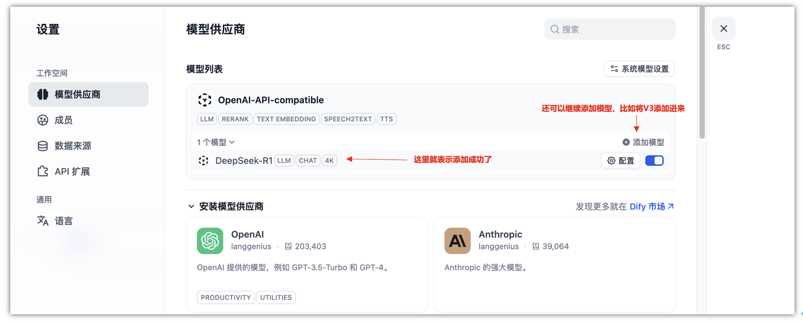Open the 模型供应商 settings tab
The width and height of the screenshot is (803, 323).
[x=88, y=94]
